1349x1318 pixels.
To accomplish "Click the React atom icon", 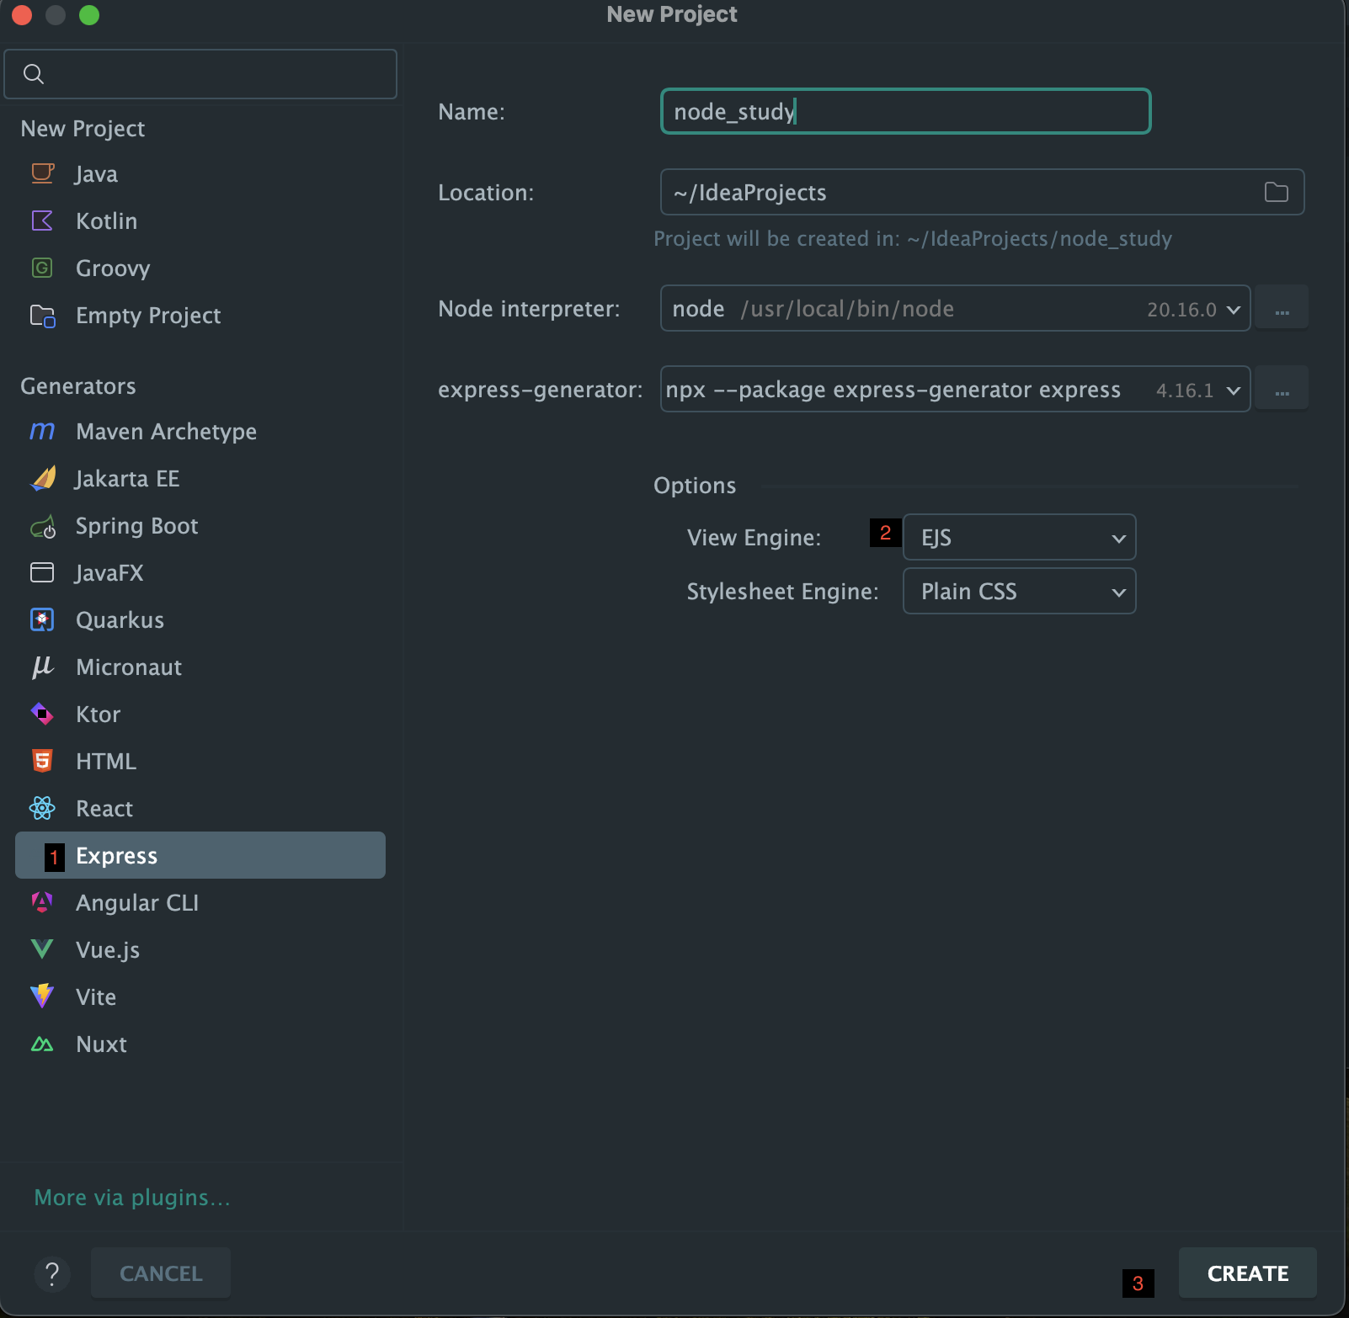I will (x=42, y=808).
